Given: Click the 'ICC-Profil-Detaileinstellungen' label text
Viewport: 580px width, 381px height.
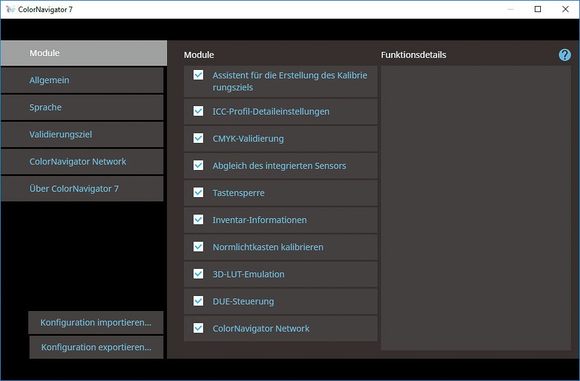Looking at the screenshot, I should coord(271,112).
